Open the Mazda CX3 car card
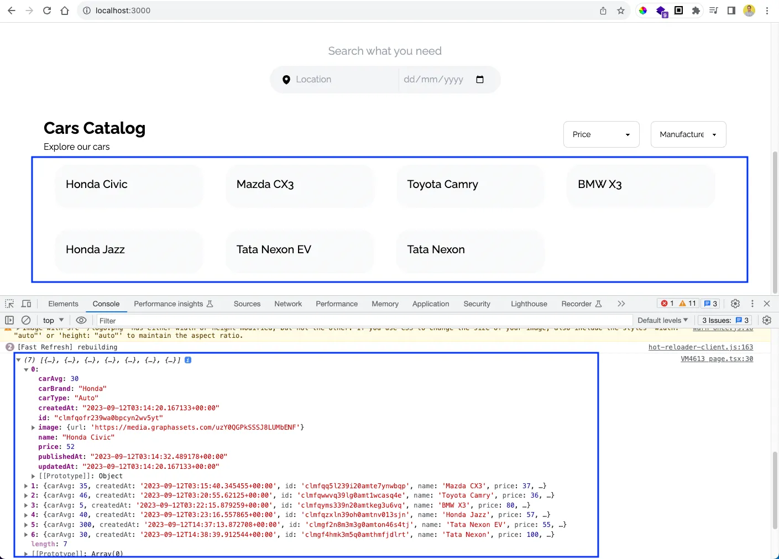This screenshot has width=779, height=559. [300, 186]
